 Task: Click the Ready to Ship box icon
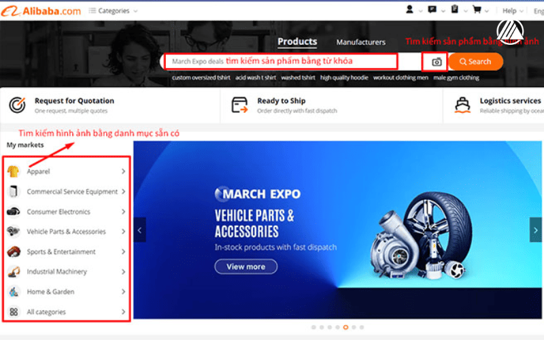click(x=239, y=105)
